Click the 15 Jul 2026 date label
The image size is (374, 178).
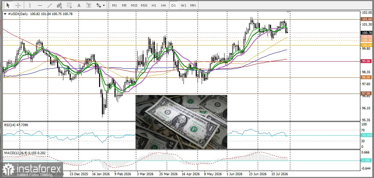279,174
